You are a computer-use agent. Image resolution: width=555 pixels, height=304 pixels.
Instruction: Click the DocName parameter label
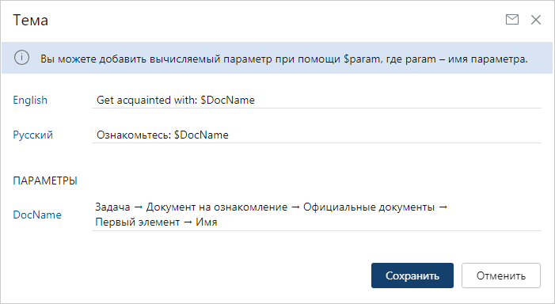37,215
